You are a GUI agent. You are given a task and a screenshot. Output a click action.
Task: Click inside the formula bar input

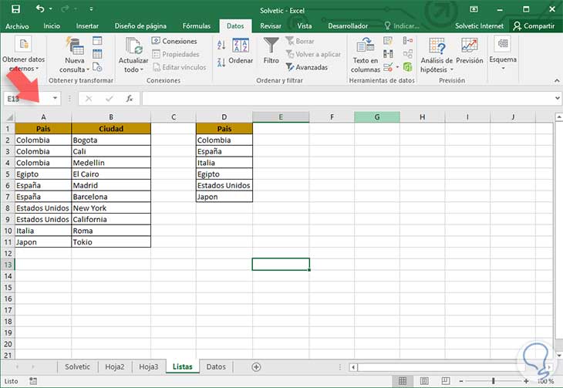[348, 98]
